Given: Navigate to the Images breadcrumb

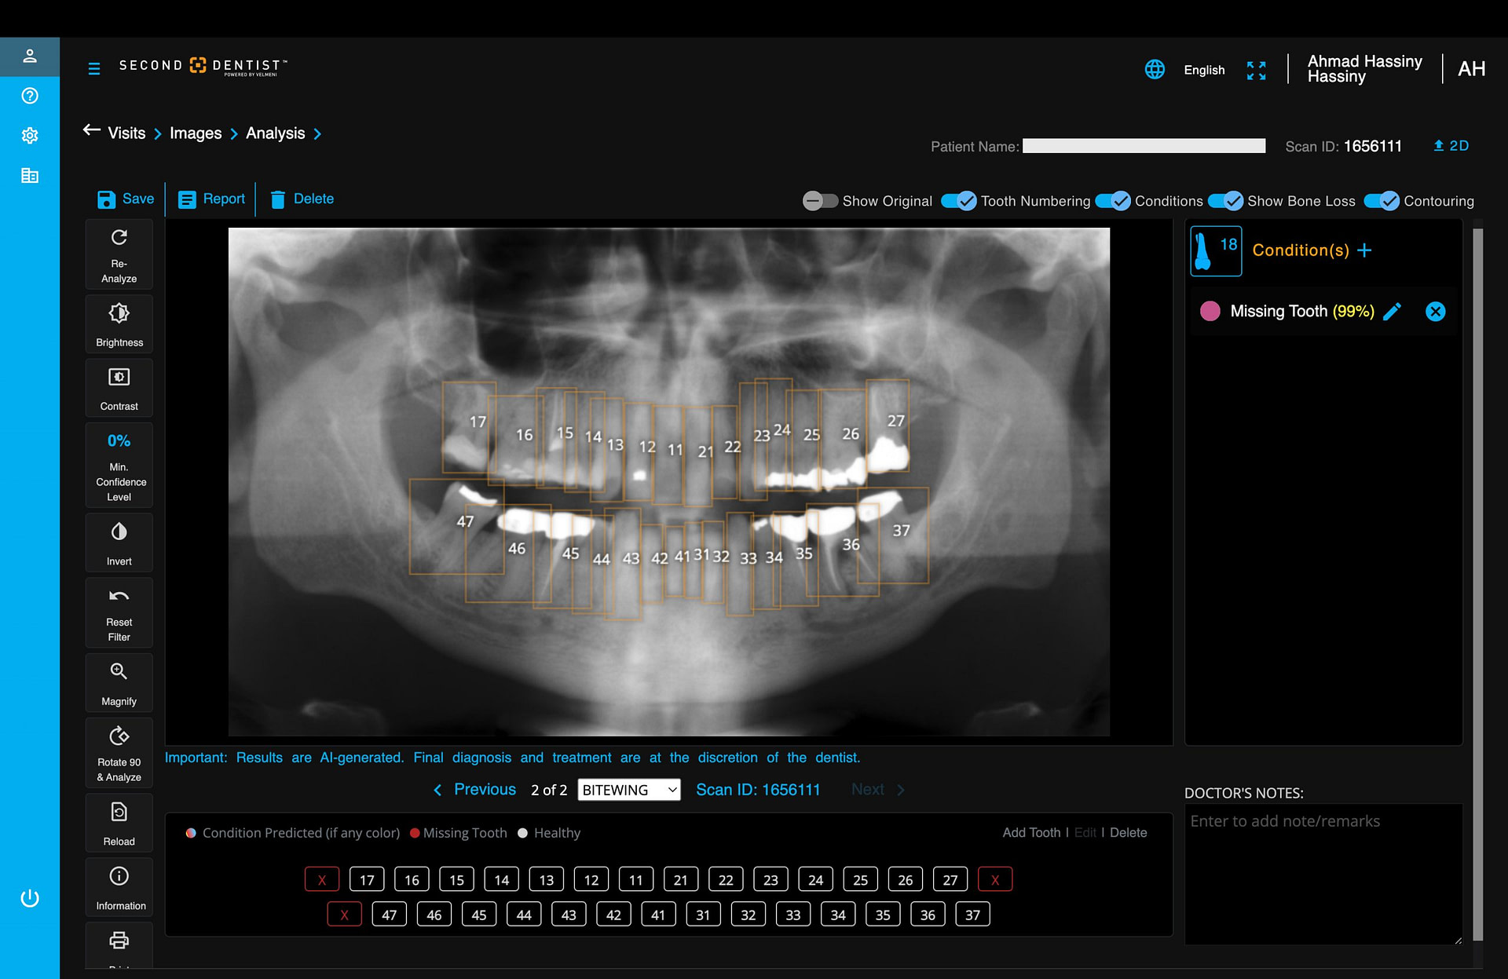Looking at the screenshot, I should [x=196, y=133].
